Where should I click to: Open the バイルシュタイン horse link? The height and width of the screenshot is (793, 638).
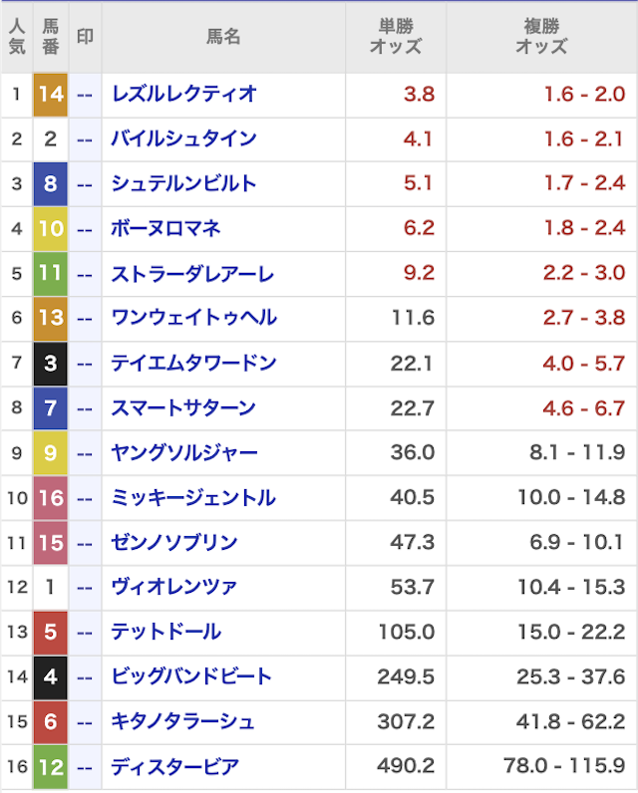183,138
